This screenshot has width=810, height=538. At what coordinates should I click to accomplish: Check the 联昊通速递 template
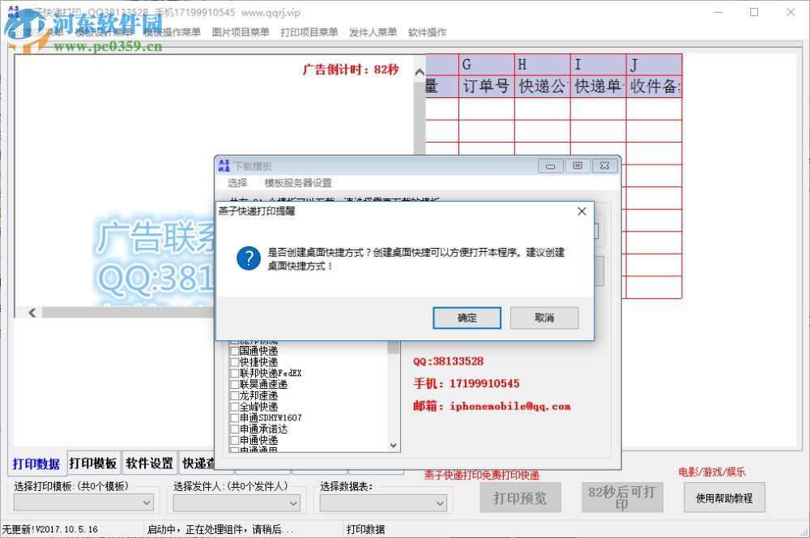tap(234, 385)
